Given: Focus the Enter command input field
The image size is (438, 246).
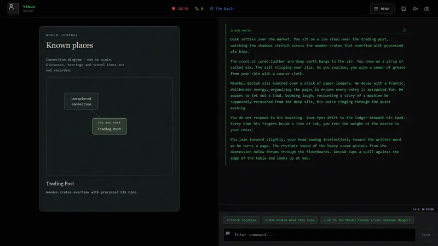Looking at the screenshot, I should pos(320,235).
